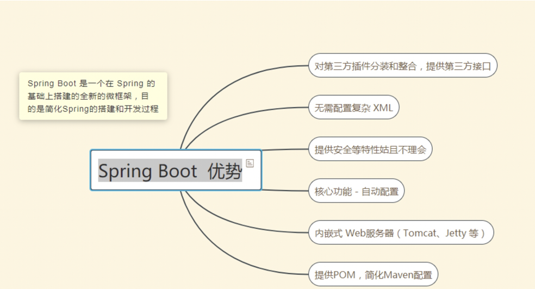Open the notes icon on Spring Boot topic
Screen dimensions: 535x289
click(x=250, y=164)
